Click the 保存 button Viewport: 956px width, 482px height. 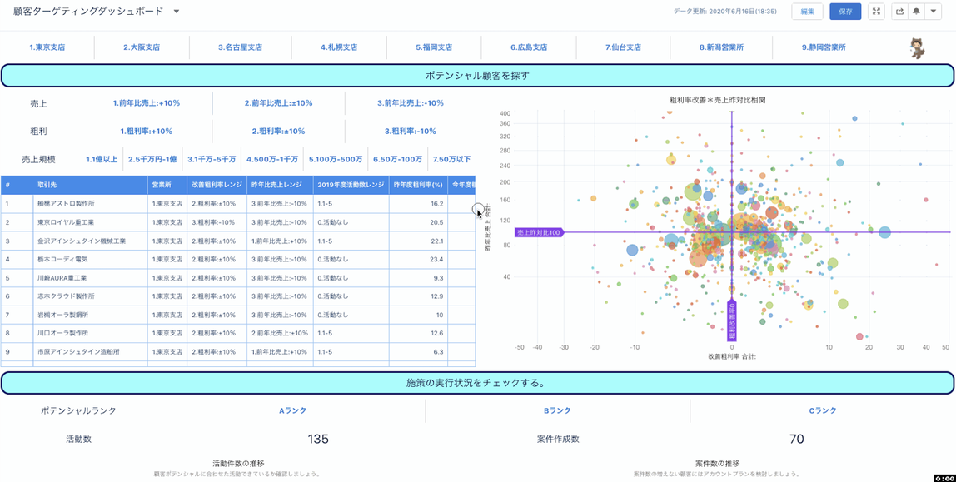[x=845, y=12]
